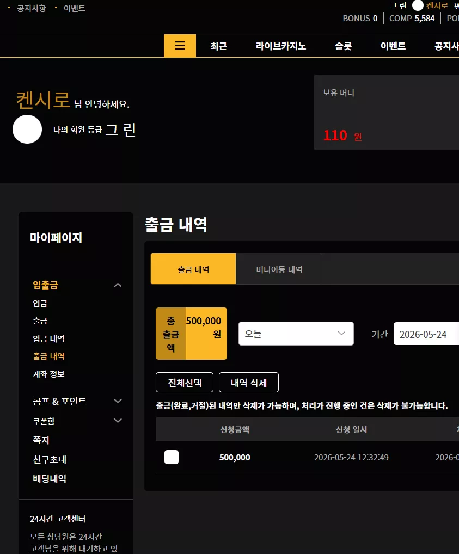Viewport: 459px width, 554px height.
Task: Select the 500,000 withdrawal row checkbox
Action: tap(172, 457)
